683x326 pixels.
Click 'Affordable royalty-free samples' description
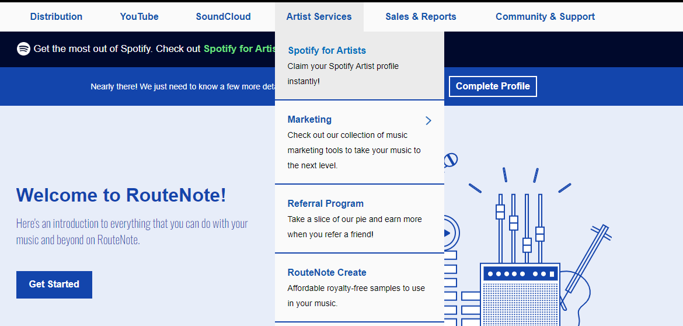356,296
